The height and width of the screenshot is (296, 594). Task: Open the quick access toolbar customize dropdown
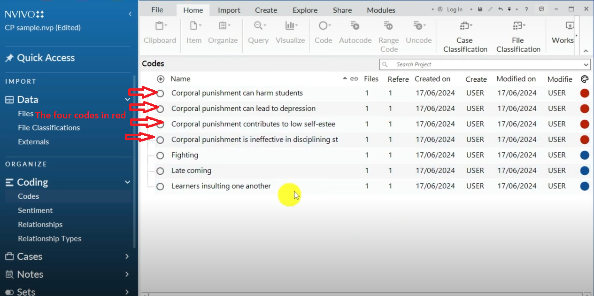click(x=509, y=9)
